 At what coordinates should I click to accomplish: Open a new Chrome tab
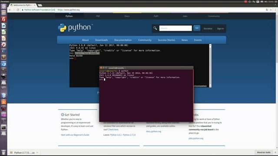pos(40,5)
